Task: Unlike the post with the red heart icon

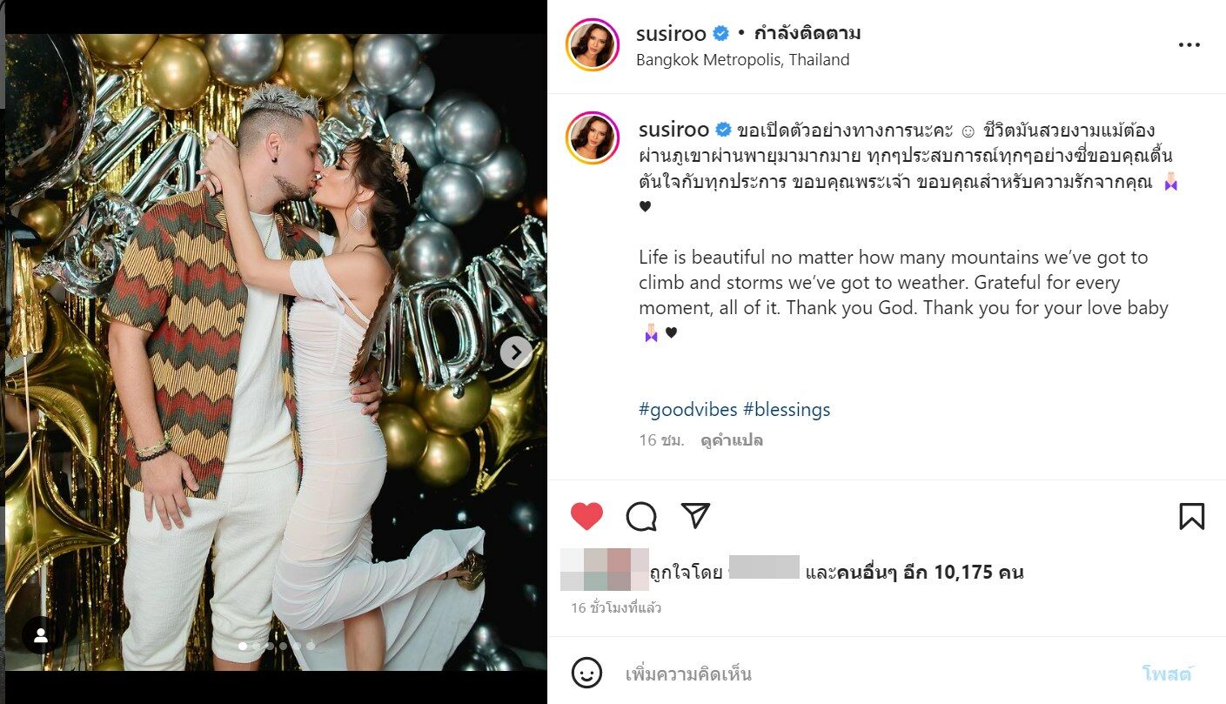Action: click(586, 516)
